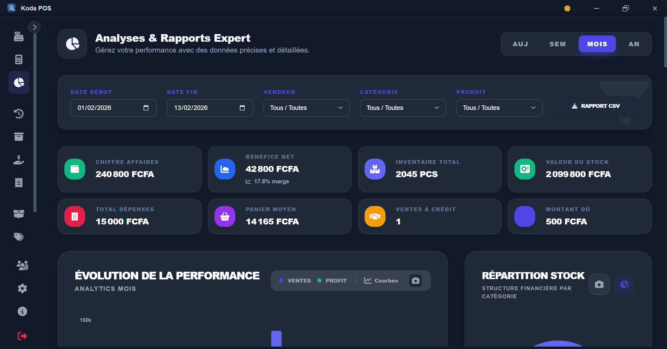Expand the Produit dropdown
The image size is (667, 349).
(499, 108)
